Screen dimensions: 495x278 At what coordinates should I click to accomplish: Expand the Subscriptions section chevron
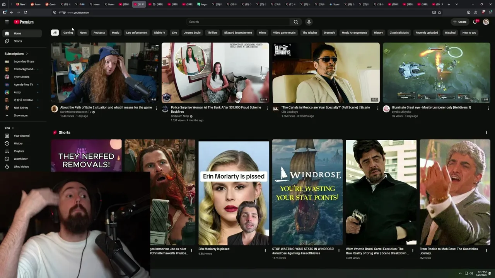[27, 54]
